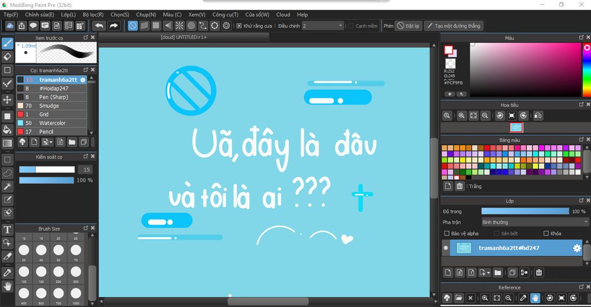Select the rectangular Select tool
Screen dimensions: 591x307
coord(7,160)
